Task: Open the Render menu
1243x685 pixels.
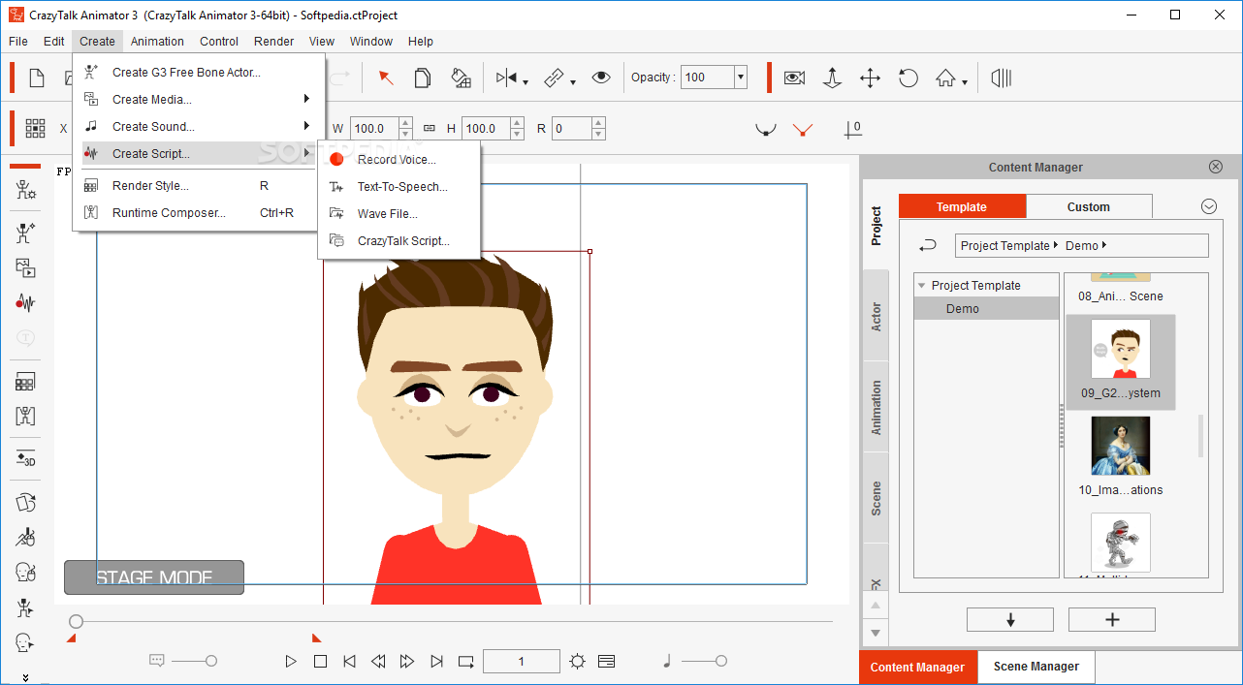Action: click(x=274, y=42)
